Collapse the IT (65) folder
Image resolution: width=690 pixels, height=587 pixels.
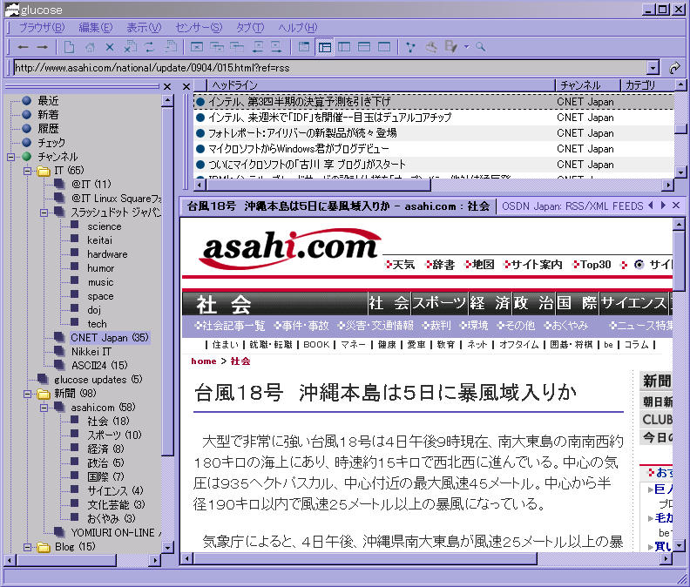27,171
